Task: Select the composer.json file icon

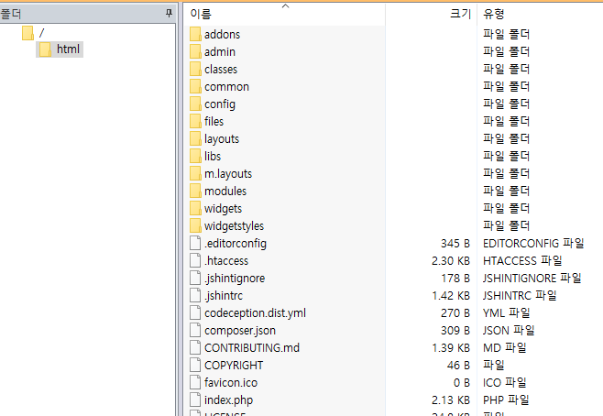Action: [x=195, y=330]
